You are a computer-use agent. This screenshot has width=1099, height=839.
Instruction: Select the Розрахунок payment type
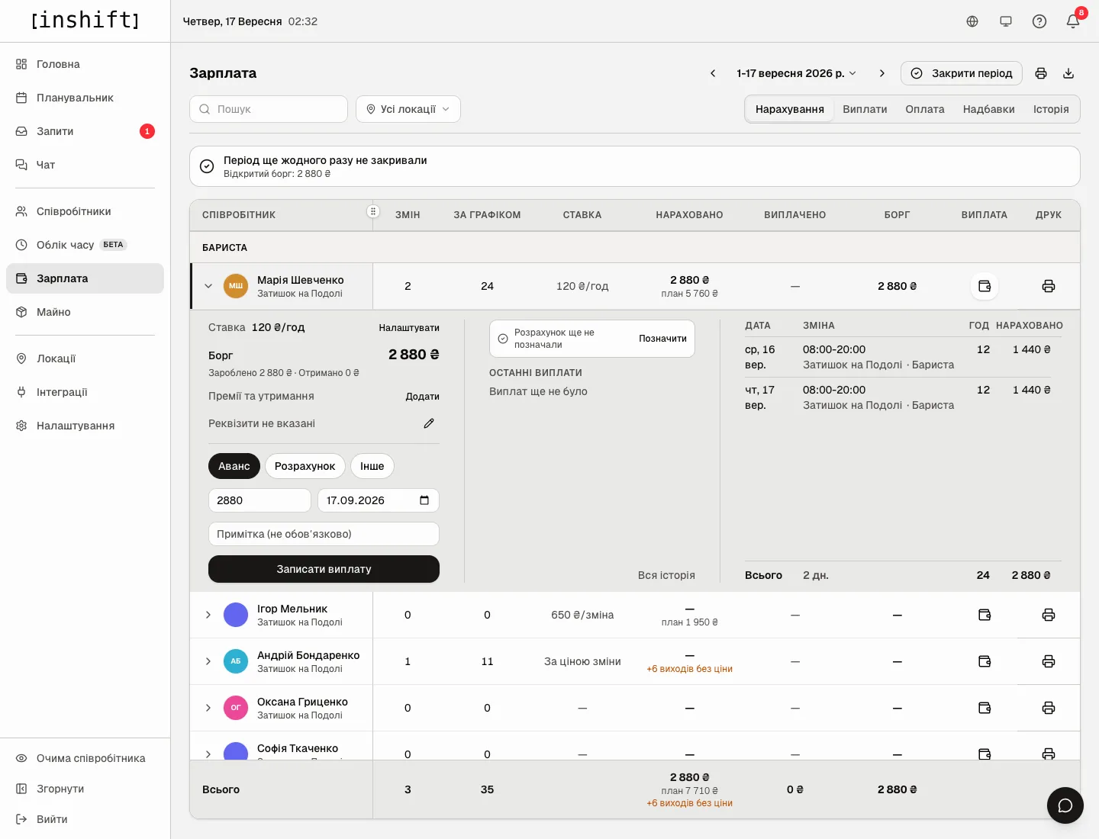[x=305, y=466]
